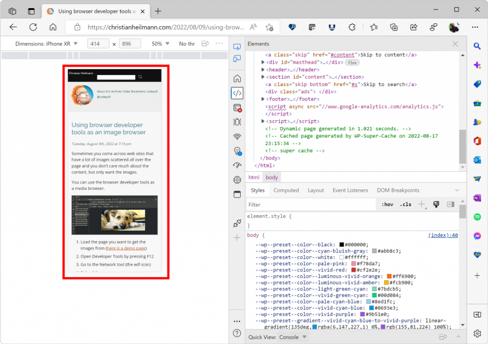Refresh the page
This screenshot has width=488, height=344.
(x=33, y=27)
